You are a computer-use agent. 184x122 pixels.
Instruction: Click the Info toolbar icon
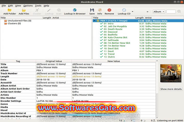coord(100,10)
